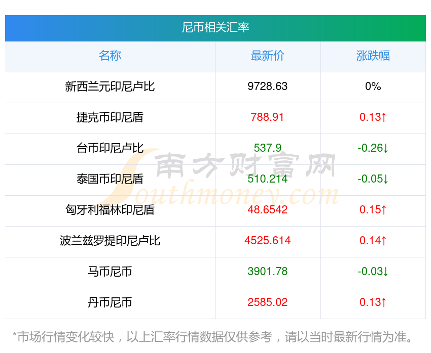Click the 捷克币印尼盾 change value 0.13↑
Viewport: 431px width, 353px height.
[x=373, y=117]
